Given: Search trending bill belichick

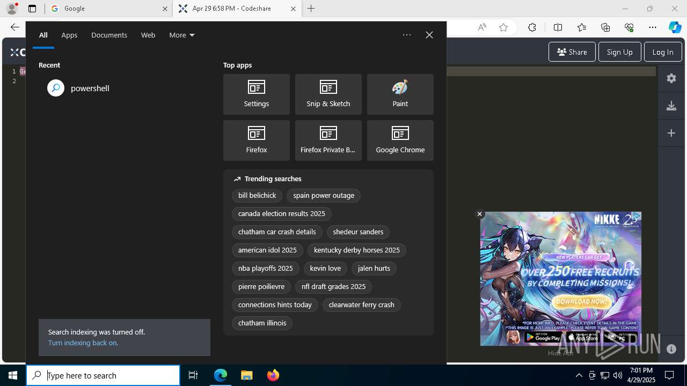Looking at the screenshot, I should (257, 196).
